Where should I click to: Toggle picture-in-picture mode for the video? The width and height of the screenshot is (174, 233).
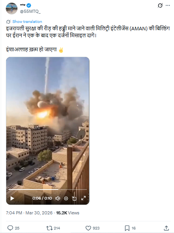click(x=74, y=198)
